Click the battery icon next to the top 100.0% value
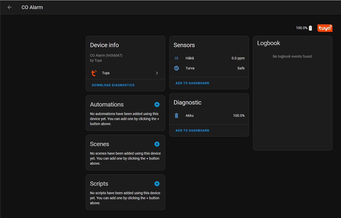 coord(310,28)
